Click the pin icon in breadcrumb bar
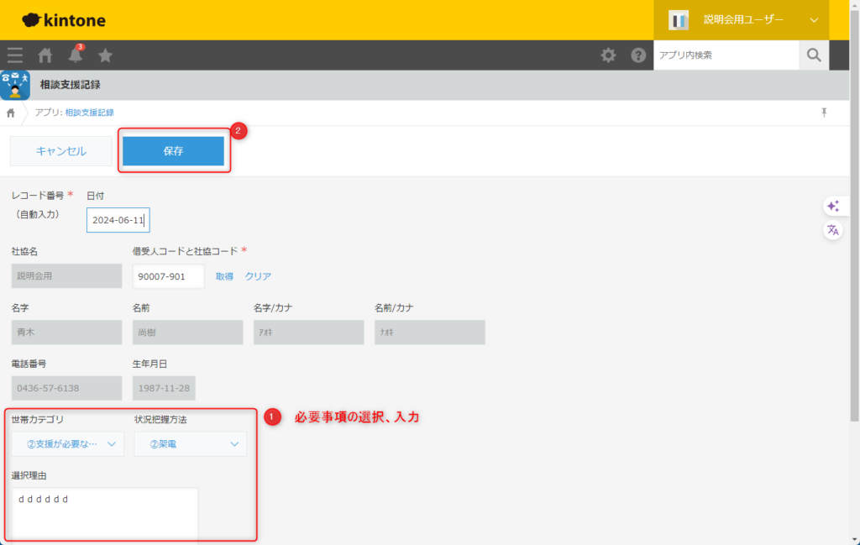This screenshot has height=545, width=860. [824, 113]
